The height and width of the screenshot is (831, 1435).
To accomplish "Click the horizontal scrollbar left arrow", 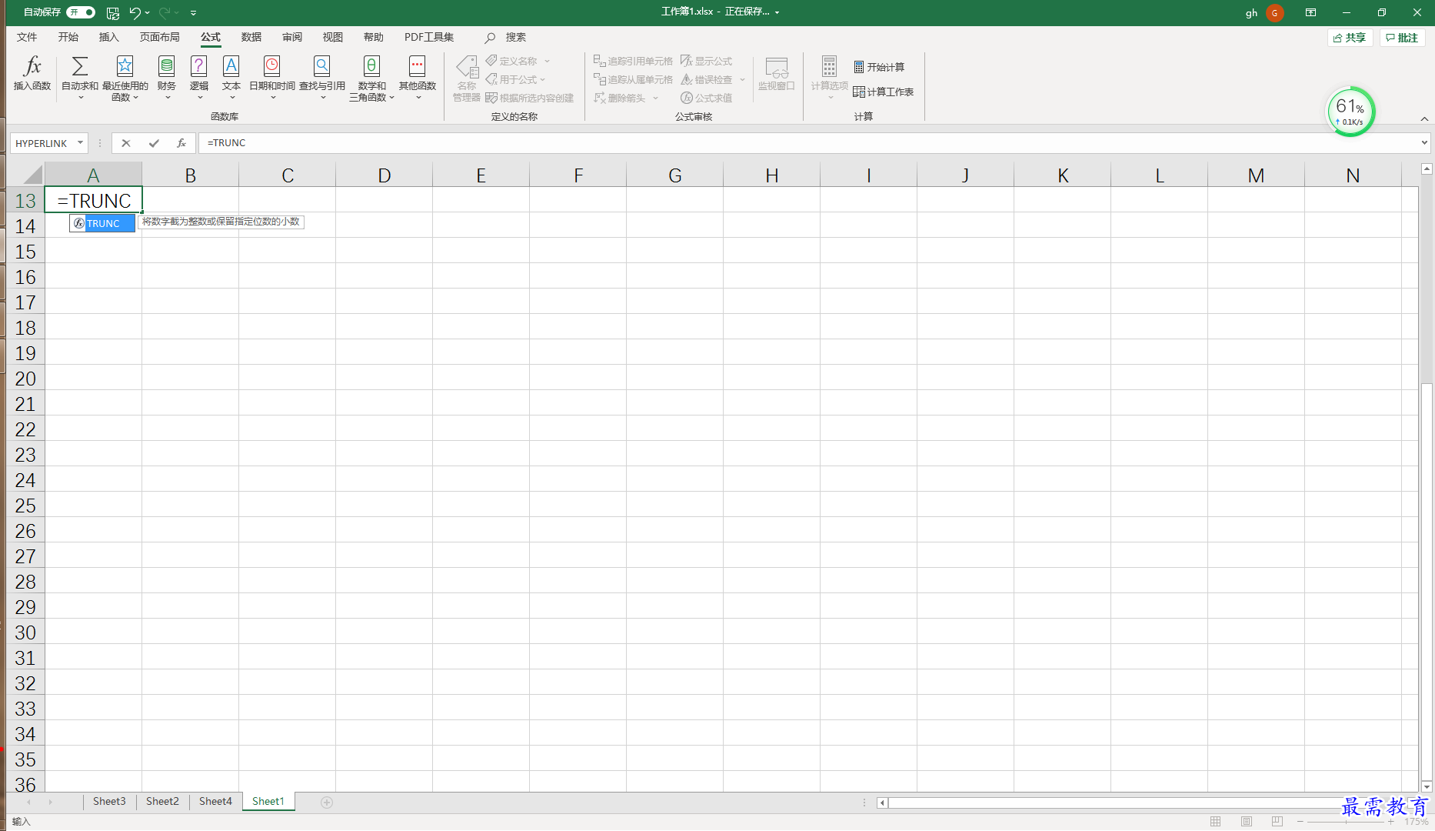I will [x=883, y=803].
